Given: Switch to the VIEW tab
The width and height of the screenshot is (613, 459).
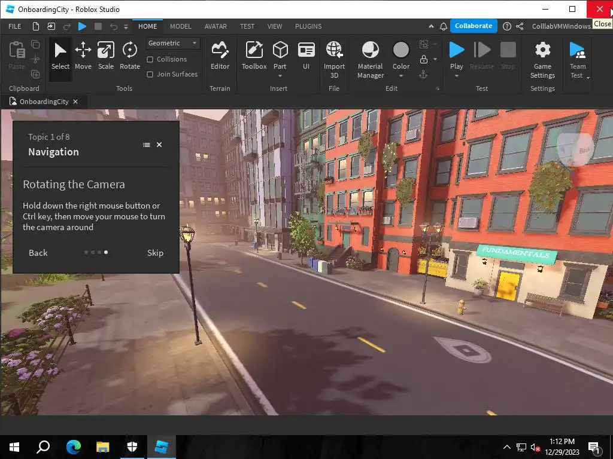Looking at the screenshot, I should pyautogui.click(x=274, y=26).
